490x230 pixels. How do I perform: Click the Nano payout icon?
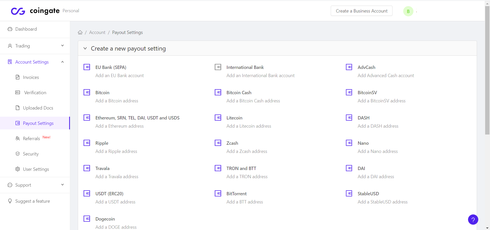349,143
